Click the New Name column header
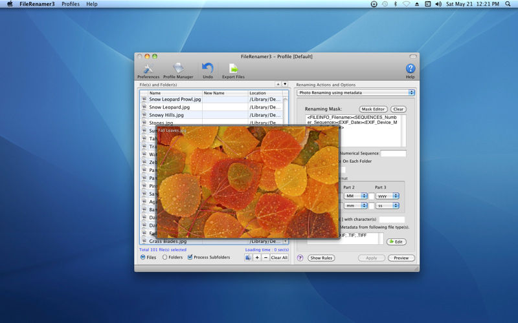Screen dimensions: 518x323 coord(225,93)
